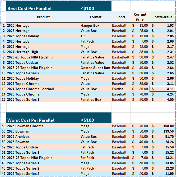Click the '<$100' label in the Worst header
This screenshot has height=177, width=177.
[87, 120]
